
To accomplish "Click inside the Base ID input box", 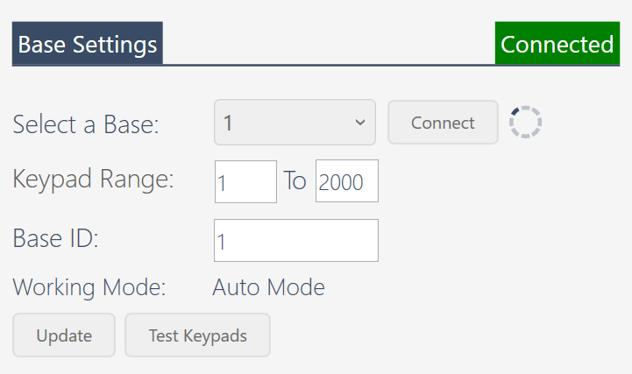I will [296, 240].
